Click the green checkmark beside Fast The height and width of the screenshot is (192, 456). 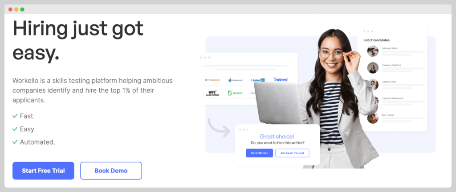click(x=15, y=116)
